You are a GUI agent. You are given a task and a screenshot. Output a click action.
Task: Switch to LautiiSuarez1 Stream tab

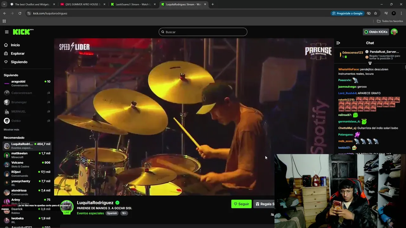click(133, 4)
